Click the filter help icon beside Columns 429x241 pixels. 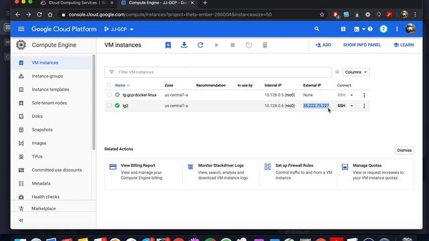click(337, 72)
